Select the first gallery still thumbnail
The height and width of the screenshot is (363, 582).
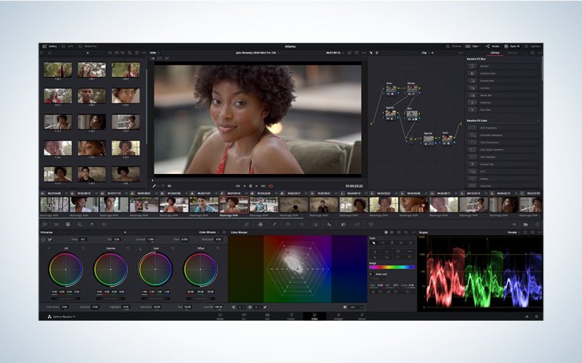(58, 70)
